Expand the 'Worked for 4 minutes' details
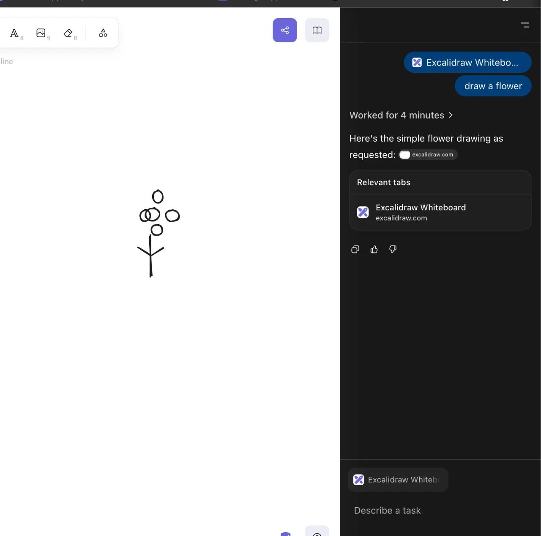Image resolution: width=541 pixels, height=536 pixels. (401, 115)
